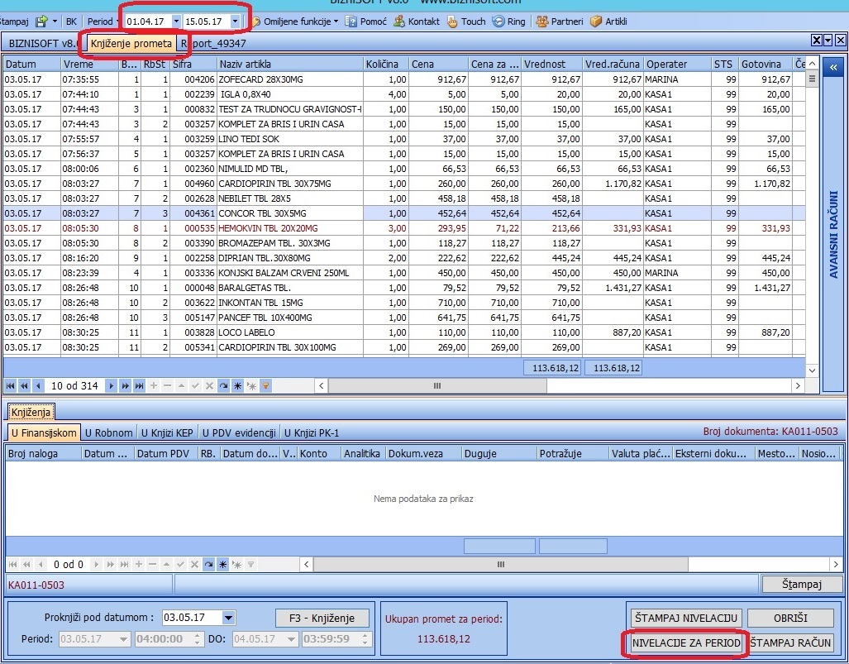The height and width of the screenshot is (664, 849).
Task: Click the ŠTAMPAJ RAČUN button
Action: (x=790, y=643)
